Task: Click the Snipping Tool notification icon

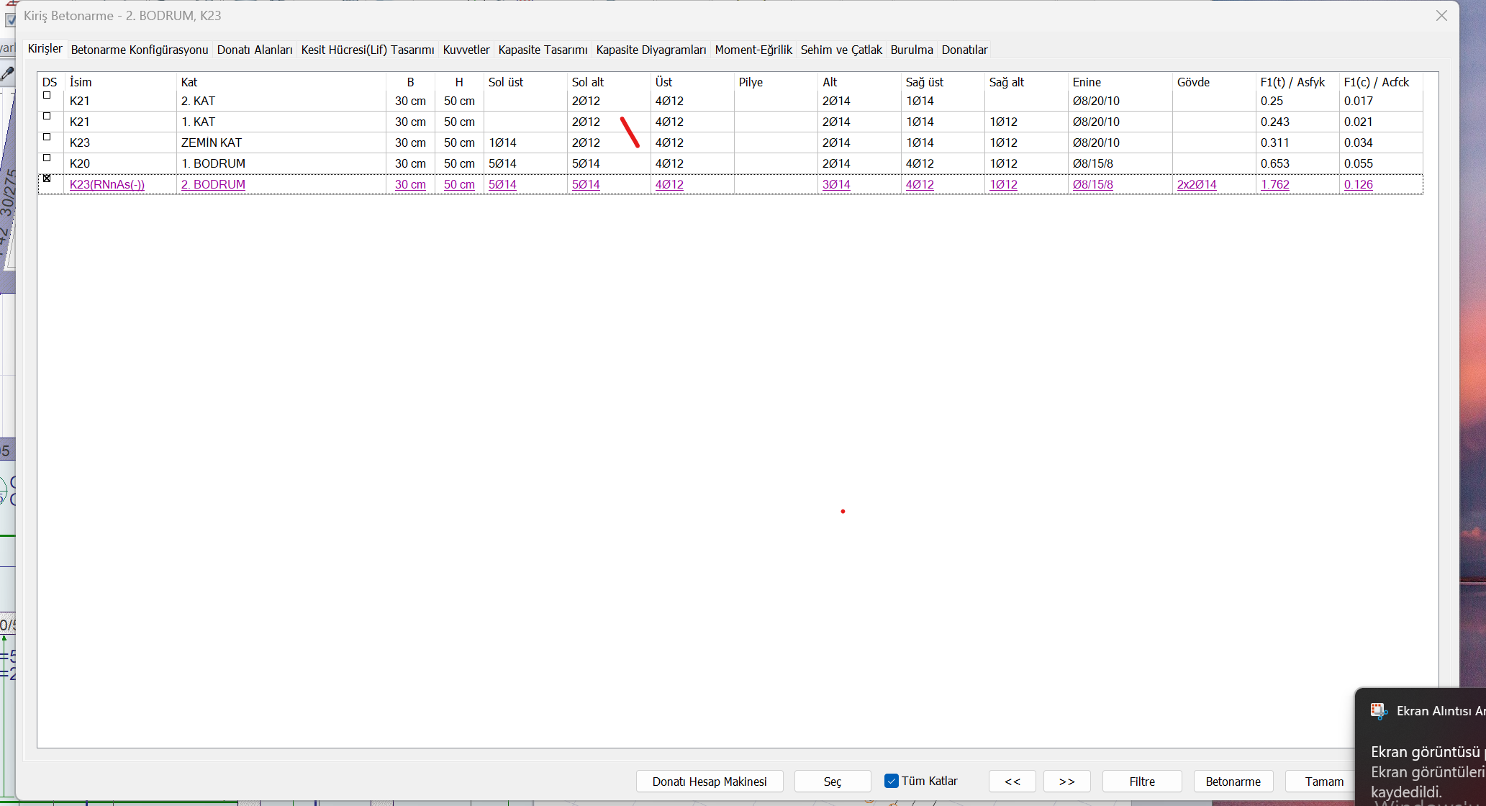Action: (1378, 711)
